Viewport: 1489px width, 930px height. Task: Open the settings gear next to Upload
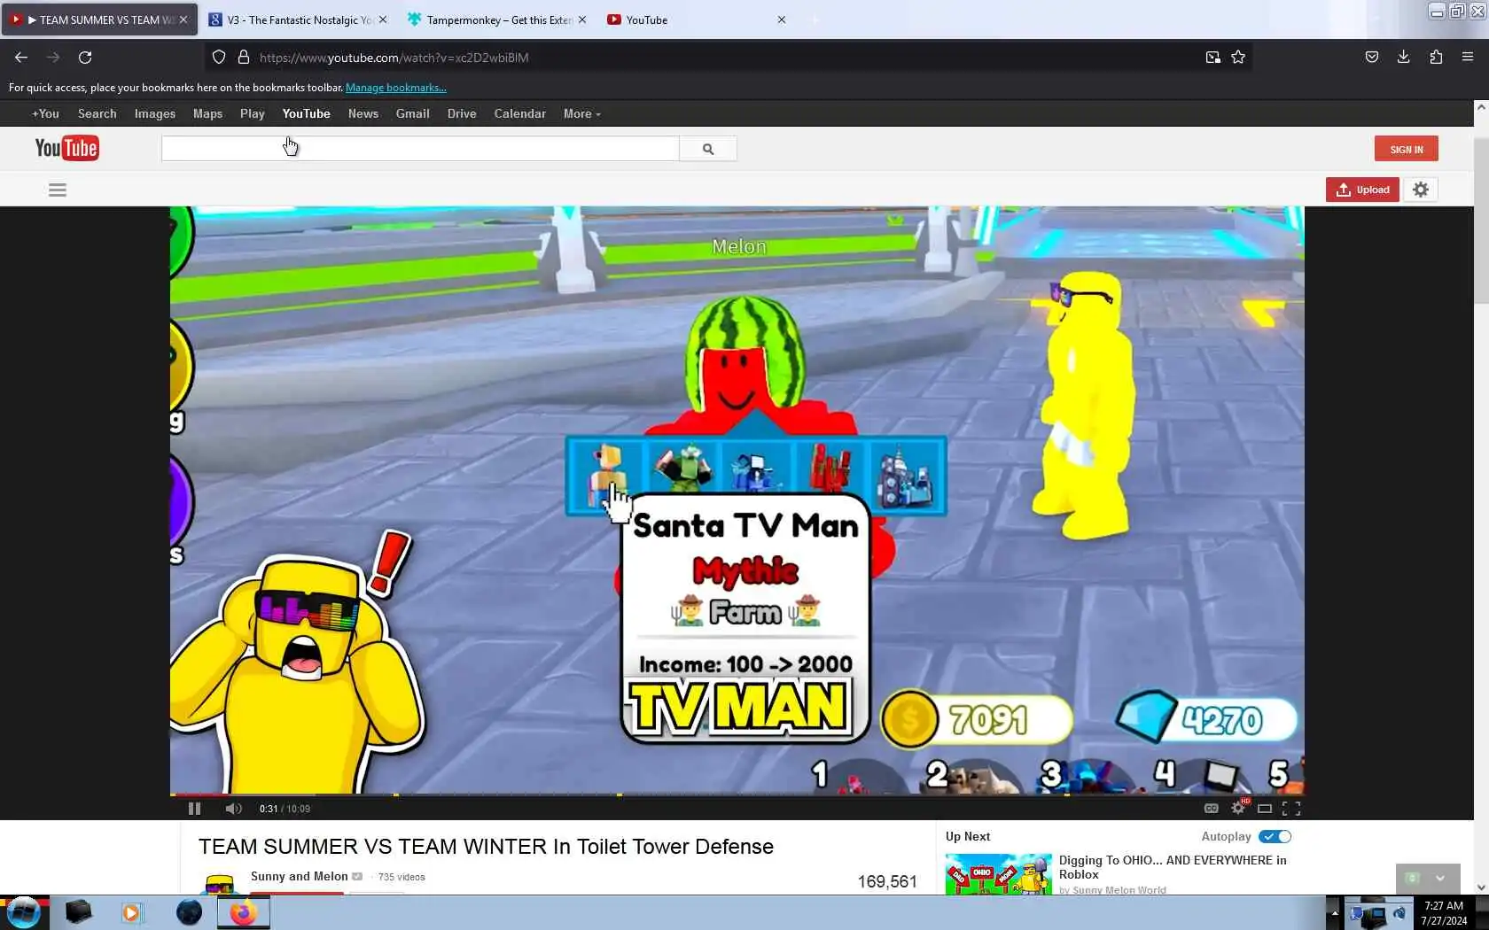[x=1421, y=190]
